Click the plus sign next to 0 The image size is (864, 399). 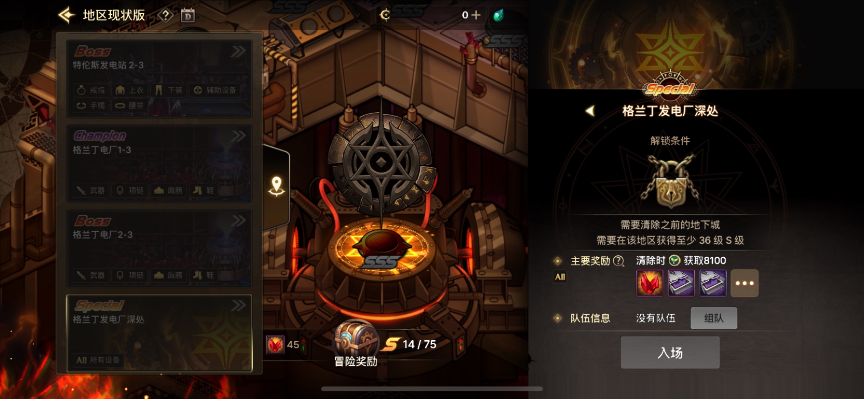pyautogui.click(x=476, y=15)
